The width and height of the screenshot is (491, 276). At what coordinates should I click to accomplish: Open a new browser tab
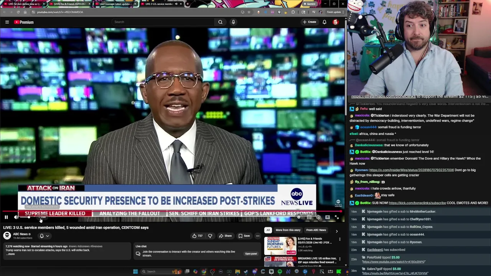click(188, 4)
